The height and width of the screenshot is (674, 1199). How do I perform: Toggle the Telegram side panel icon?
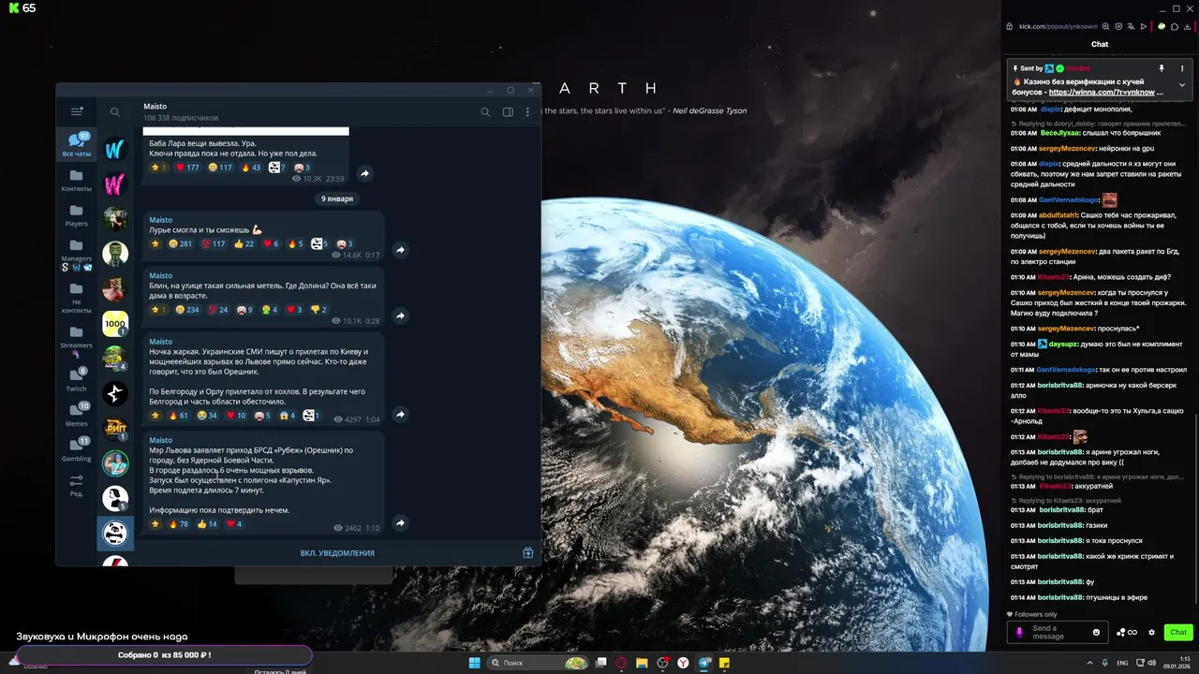(x=508, y=111)
